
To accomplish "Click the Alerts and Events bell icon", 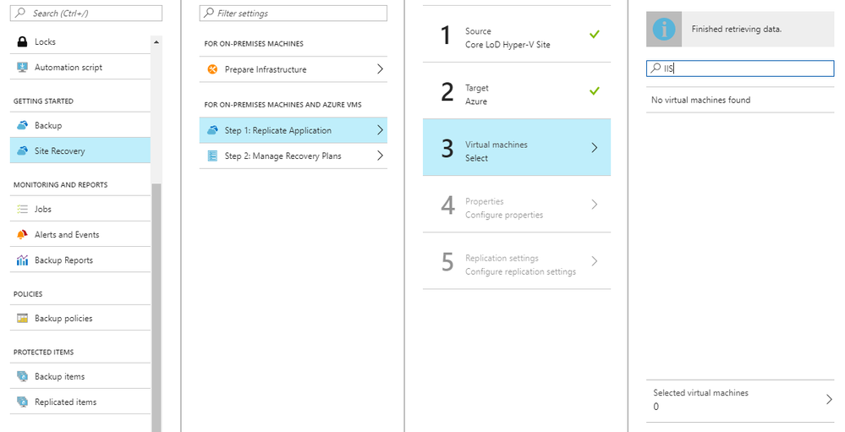I will click(x=22, y=234).
